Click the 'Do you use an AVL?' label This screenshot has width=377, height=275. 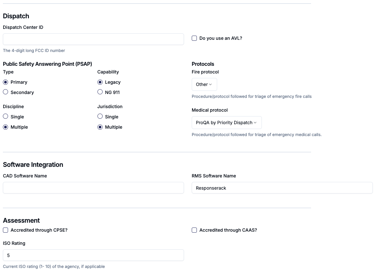coord(221,38)
